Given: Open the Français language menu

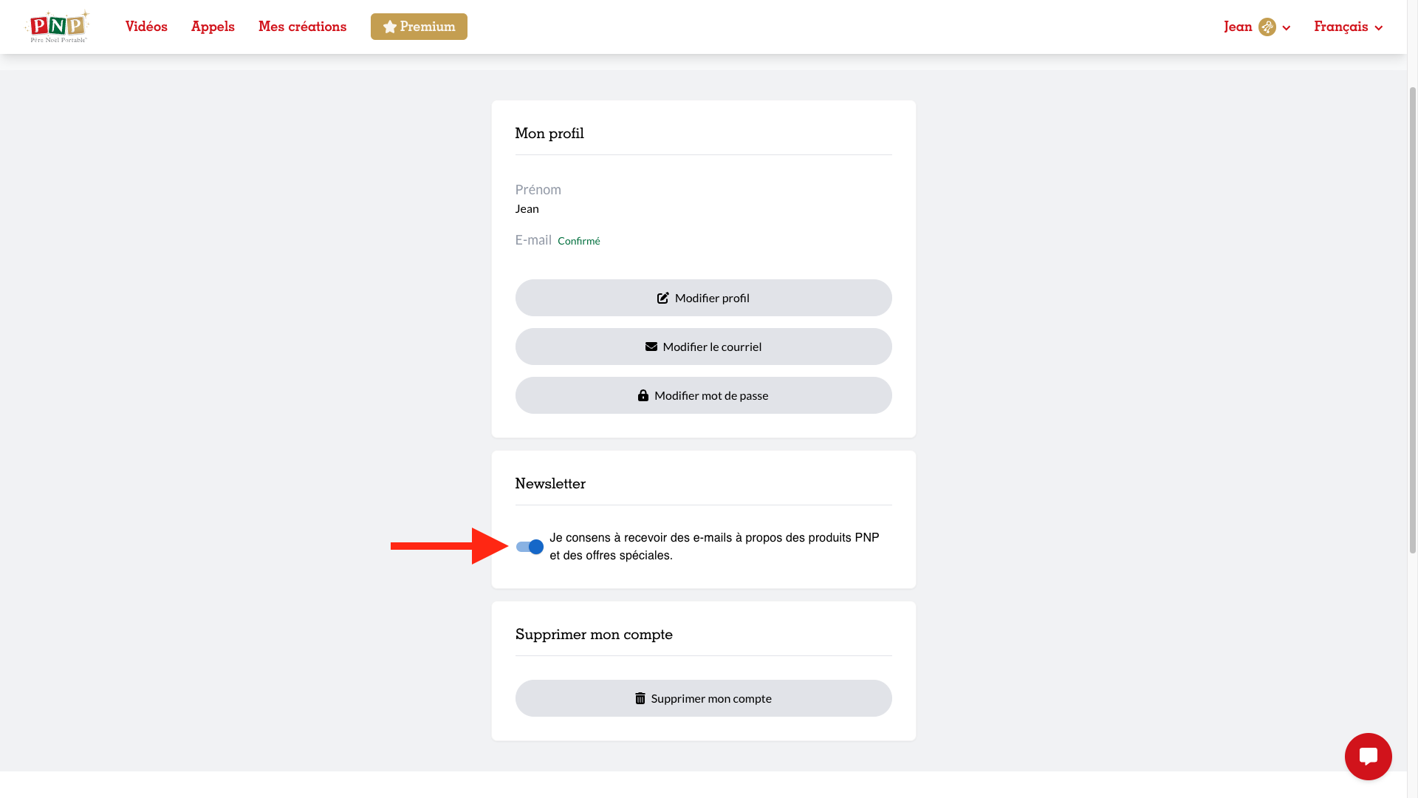Looking at the screenshot, I should pos(1348,27).
